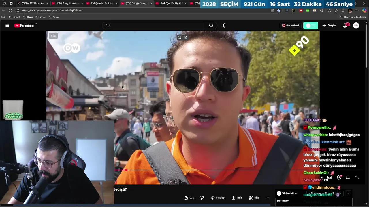Go to YouTube Premium home logo
Viewport: 369px width, 207px height.
click(24, 25)
